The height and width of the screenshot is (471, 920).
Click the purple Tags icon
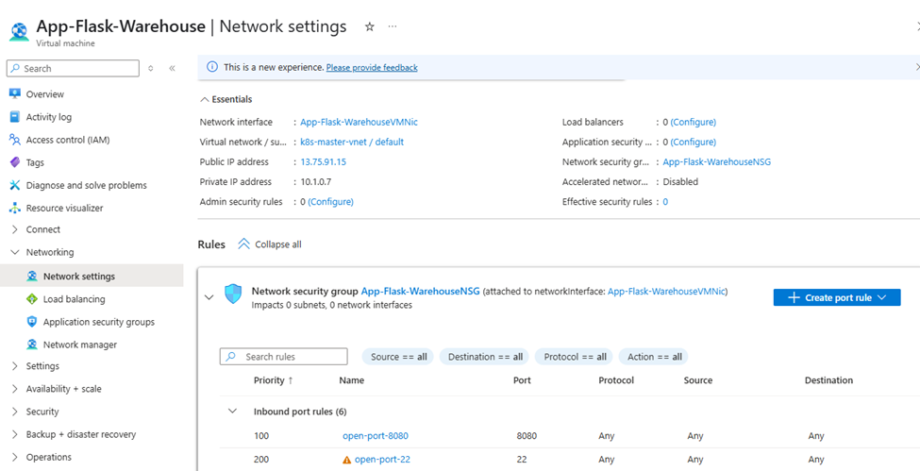(x=15, y=162)
